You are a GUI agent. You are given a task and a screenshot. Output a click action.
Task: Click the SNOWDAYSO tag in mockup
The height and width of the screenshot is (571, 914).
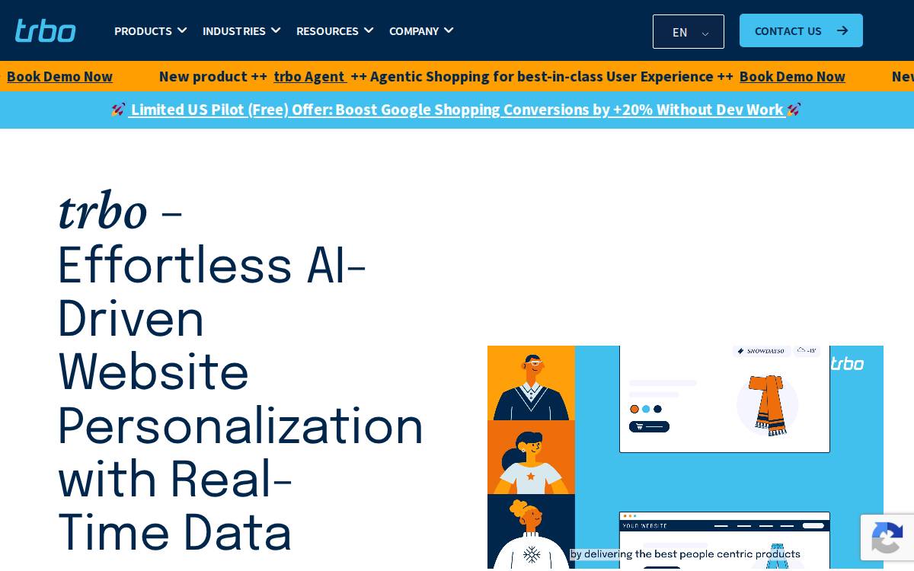[760, 351]
